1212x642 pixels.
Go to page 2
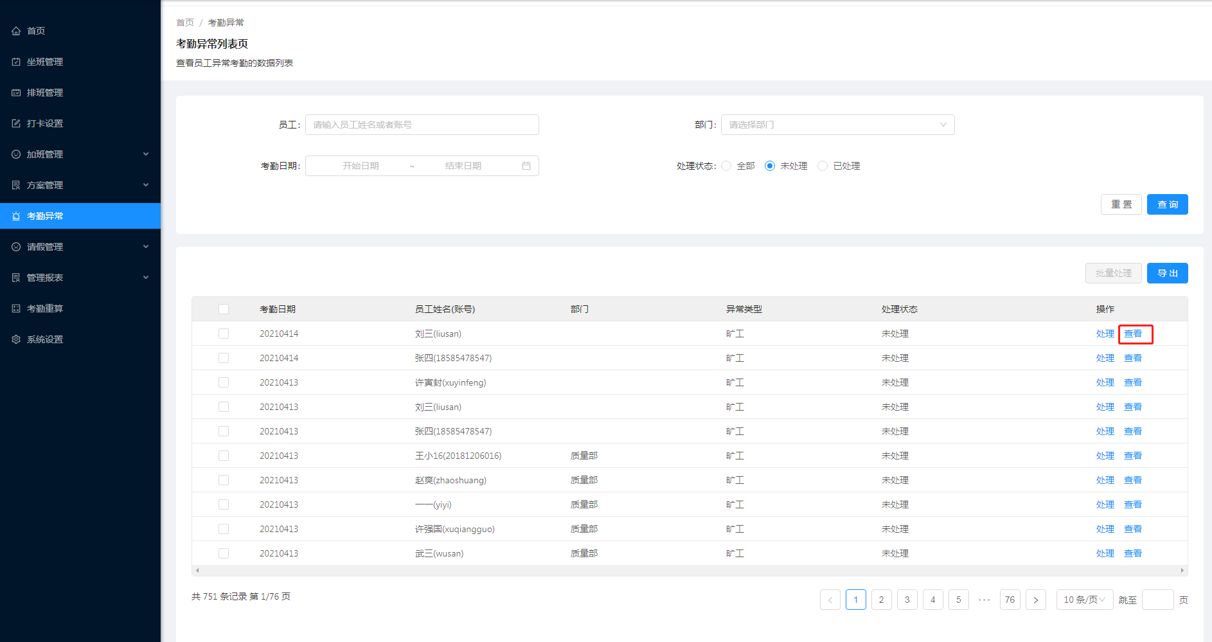click(x=882, y=600)
